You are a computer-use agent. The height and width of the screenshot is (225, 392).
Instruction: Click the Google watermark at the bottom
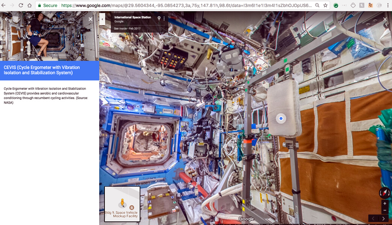click(x=247, y=218)
